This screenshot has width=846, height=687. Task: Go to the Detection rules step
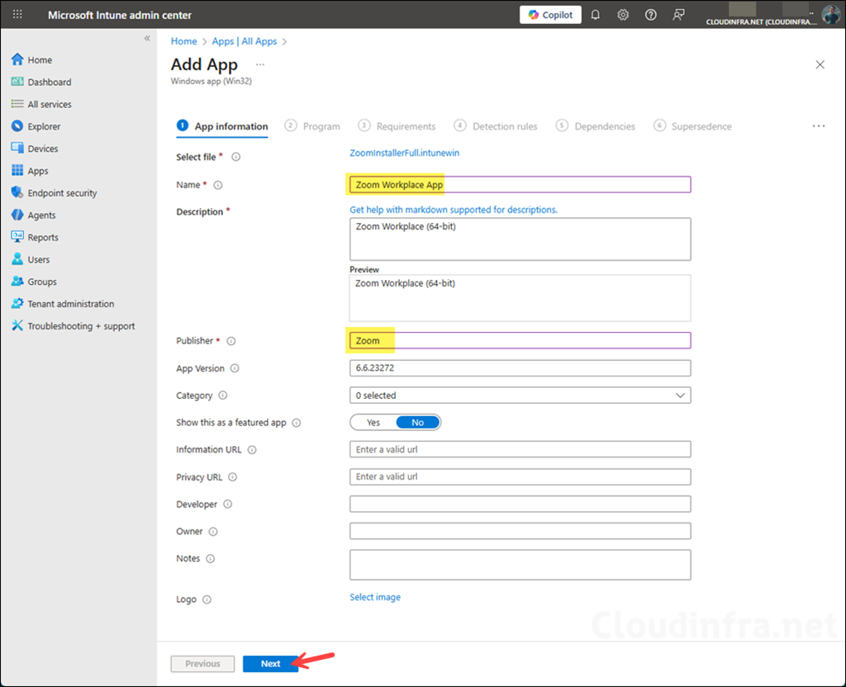pyautogui.click(x=504, y=126)
